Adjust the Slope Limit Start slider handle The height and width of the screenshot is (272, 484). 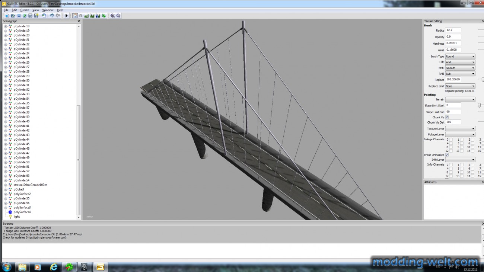[480, 106]
